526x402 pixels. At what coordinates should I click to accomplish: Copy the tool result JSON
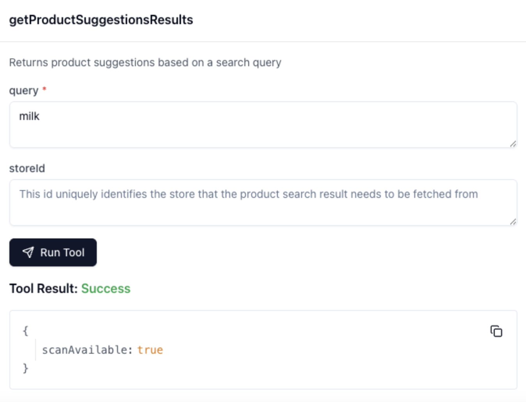coord(496,331)
